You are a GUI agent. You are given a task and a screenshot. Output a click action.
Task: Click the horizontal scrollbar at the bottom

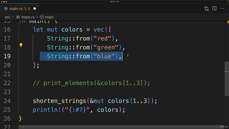tap(121, 127)
